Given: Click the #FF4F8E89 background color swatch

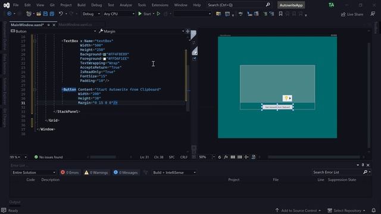Looking at the screenshot, I should coord(105,54).
